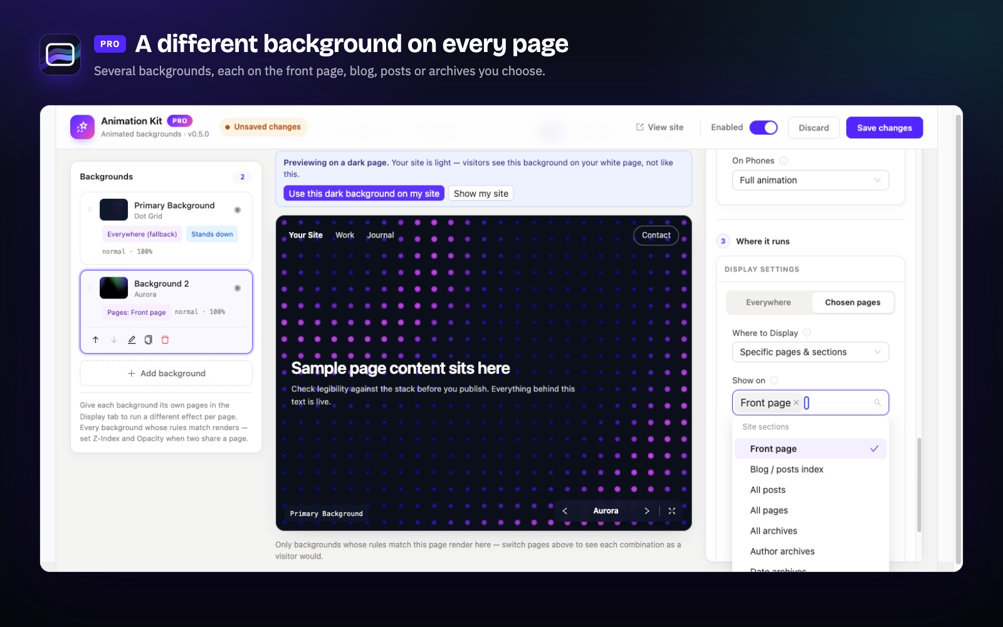
Task: Click the drag handle on Background 2 card
Action: [x=90, y=288]
